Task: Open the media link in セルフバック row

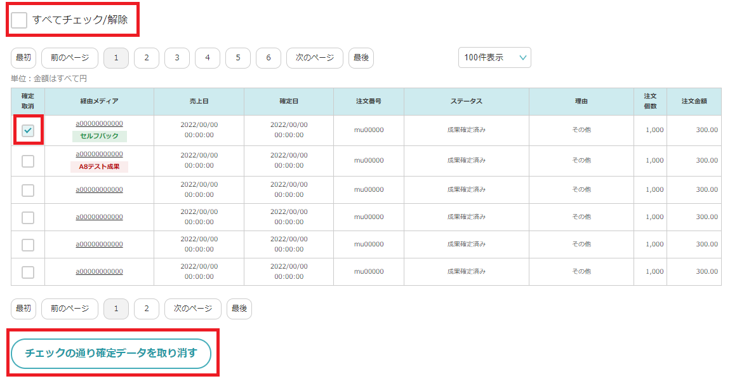Action: pos(99,124)
